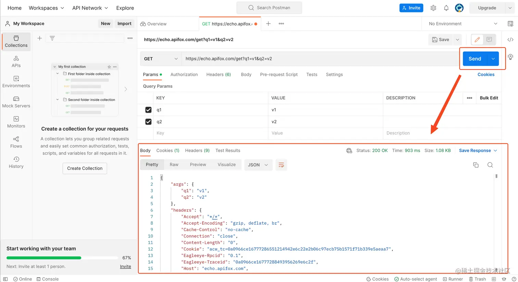Uncheck the q1 query parameter
This screenshot has width=518, height=282.
coord(148,110)
